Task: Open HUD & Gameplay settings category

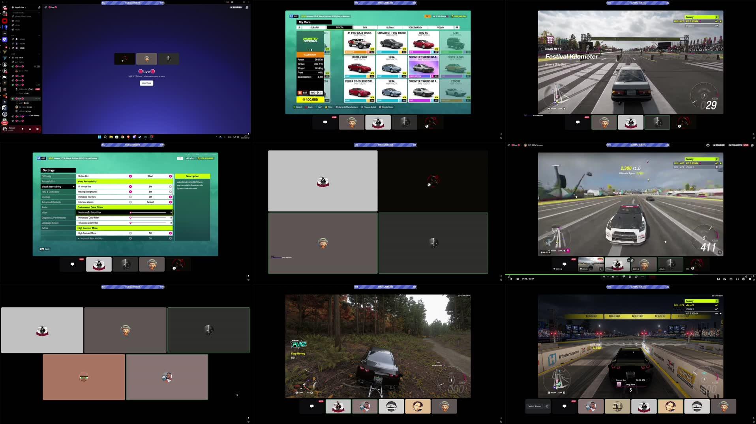Action: click(58, 192)
